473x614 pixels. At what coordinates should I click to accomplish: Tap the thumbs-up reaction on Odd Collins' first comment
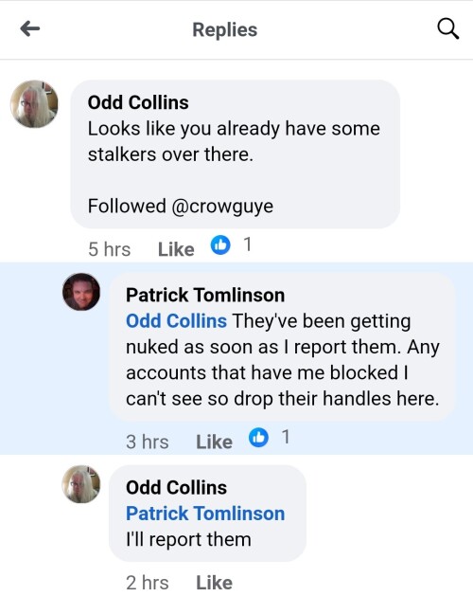[x=220, y=245]
